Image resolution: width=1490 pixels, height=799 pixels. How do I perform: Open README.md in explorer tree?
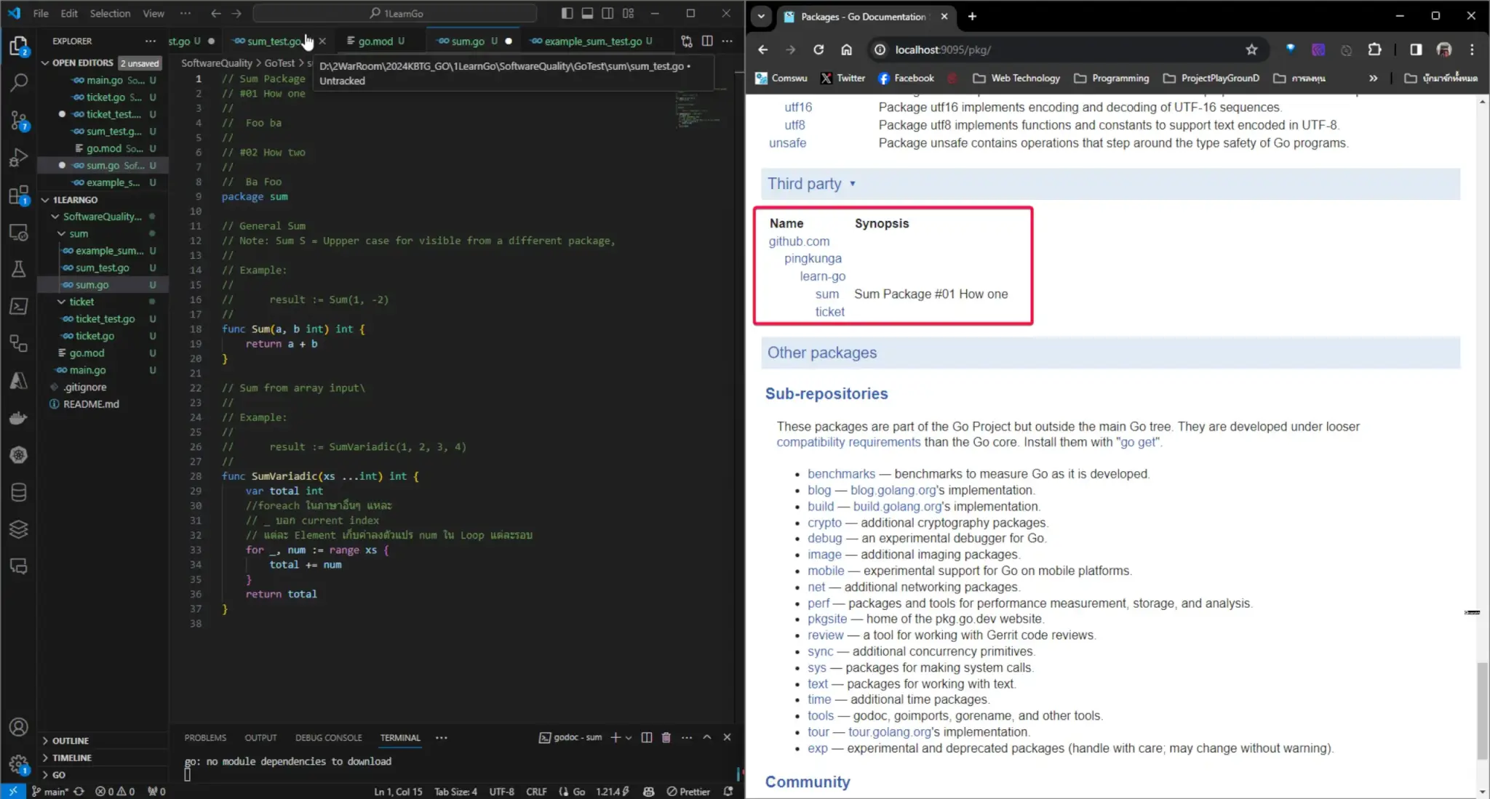coord(91,404)
